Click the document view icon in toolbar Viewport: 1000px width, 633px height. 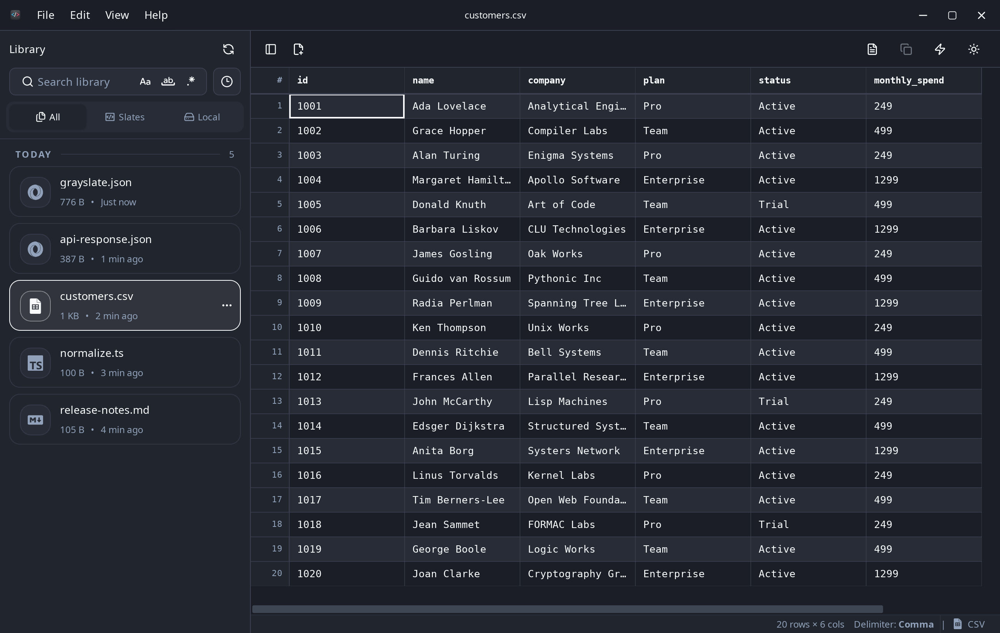click(x=872, y=50)
